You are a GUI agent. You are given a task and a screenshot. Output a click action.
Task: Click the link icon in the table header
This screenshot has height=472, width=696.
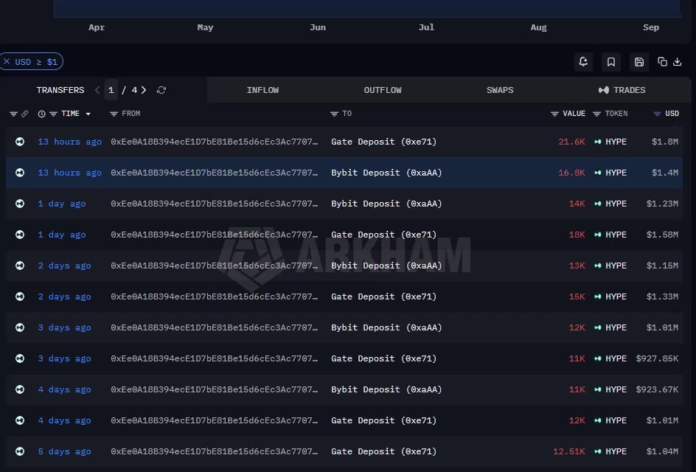(25, 114)
